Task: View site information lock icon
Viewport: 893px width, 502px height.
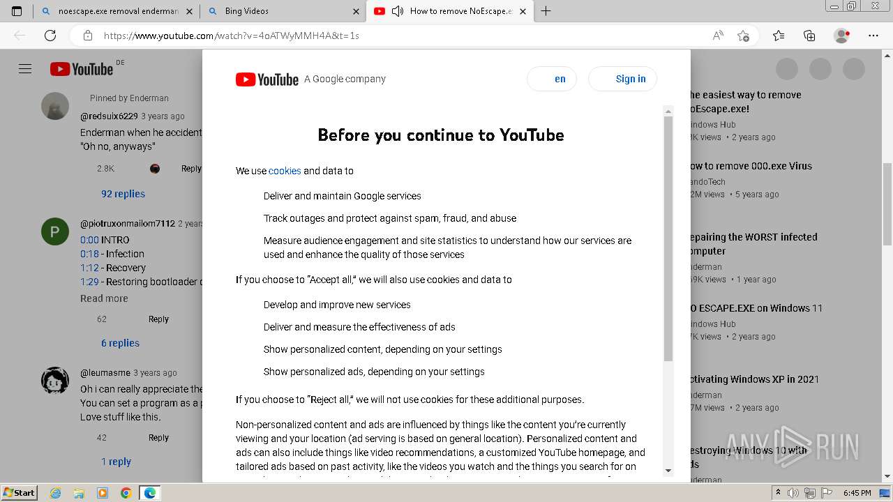Action: 88,36
